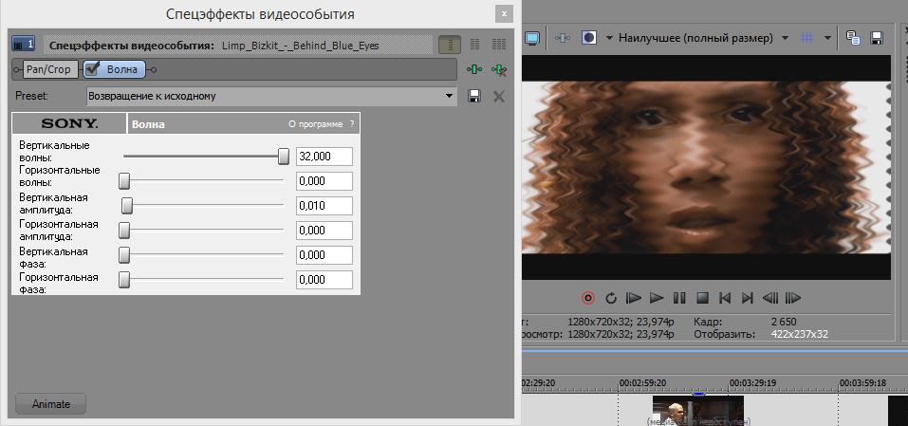
Task: Save snapshot to file icon in preview
Action: coord(877,38)
